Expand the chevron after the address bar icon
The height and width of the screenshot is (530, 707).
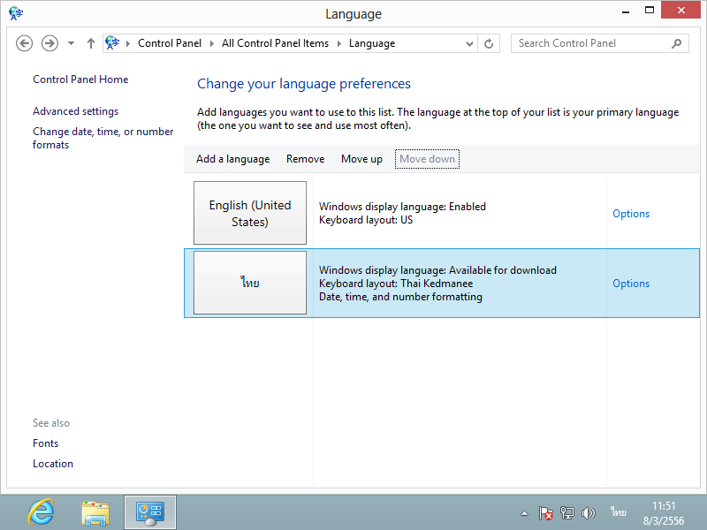(128, 43)
